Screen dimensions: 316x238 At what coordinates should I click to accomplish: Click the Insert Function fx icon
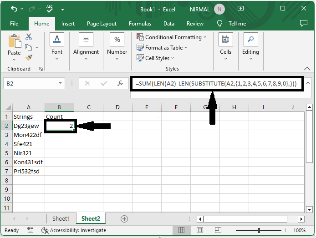[x=120, y=83]
